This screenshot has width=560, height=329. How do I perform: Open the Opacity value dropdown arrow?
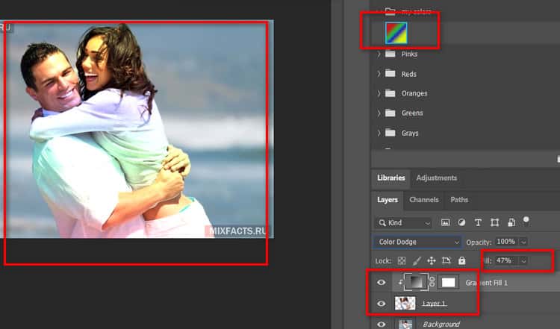523,242
